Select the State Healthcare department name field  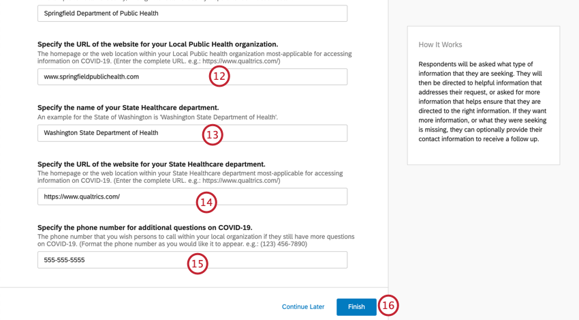tap(192, 133)
